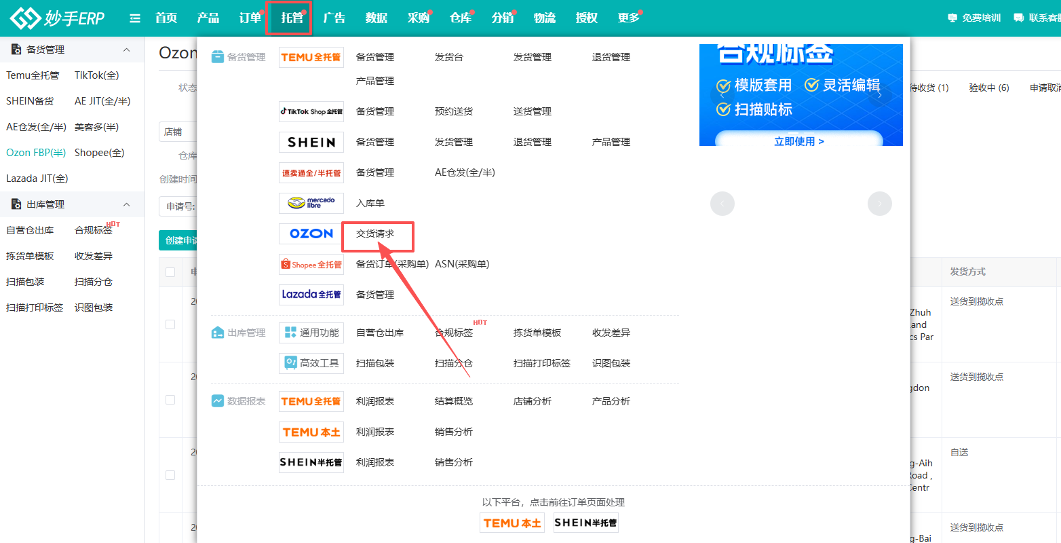The image size is (1061, 543).
Task: Open the 订单 top menu
Action: [250, 18]
